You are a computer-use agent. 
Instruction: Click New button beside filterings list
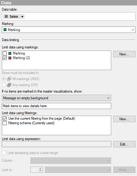coord(124,119)
